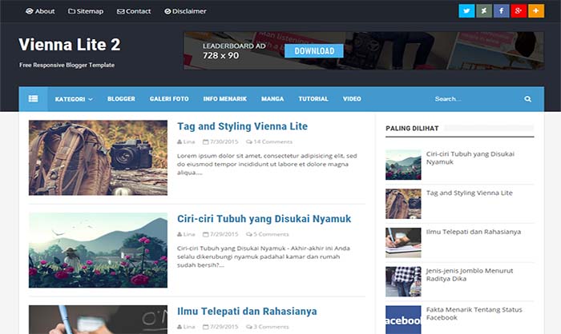
Task: Open the Twitter social icon
Action: coord(466,11)
